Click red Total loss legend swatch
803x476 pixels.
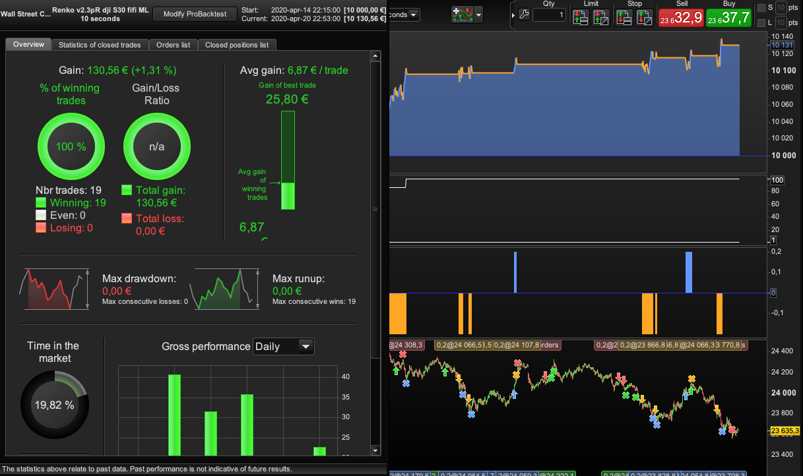(127, 218)
